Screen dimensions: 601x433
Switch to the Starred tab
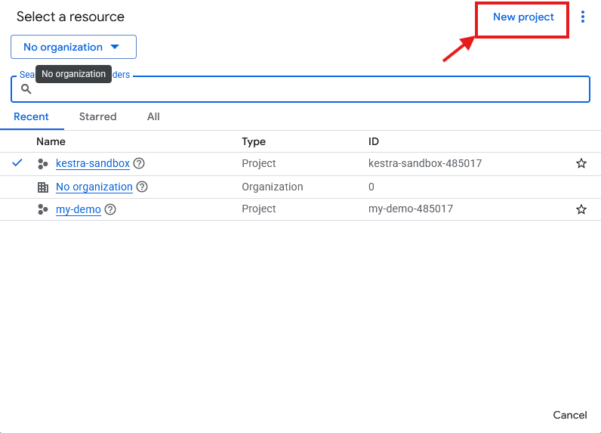[97, 116]
